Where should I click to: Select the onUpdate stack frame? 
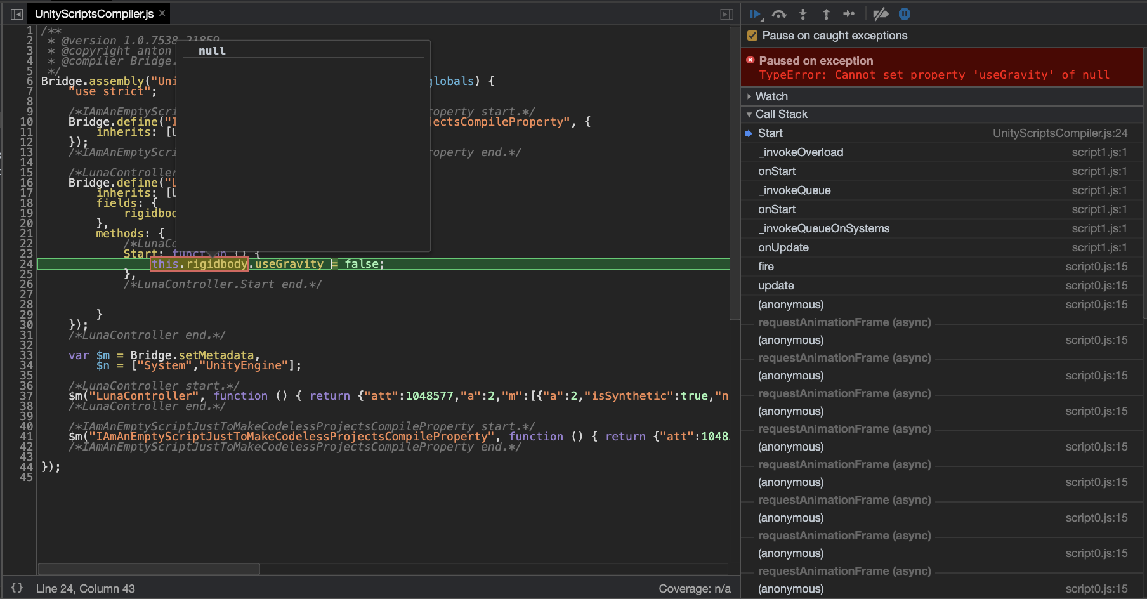click(942, 247)
